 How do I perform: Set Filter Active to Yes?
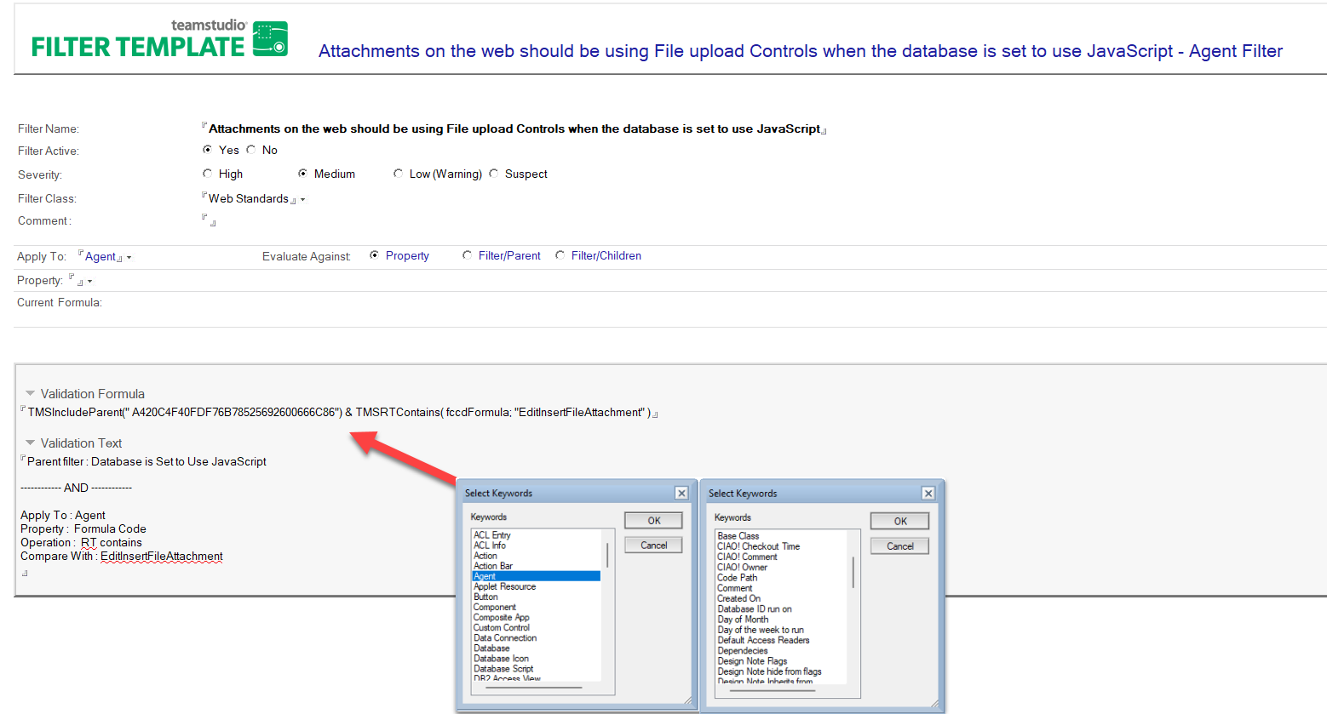tap(207, 150)
